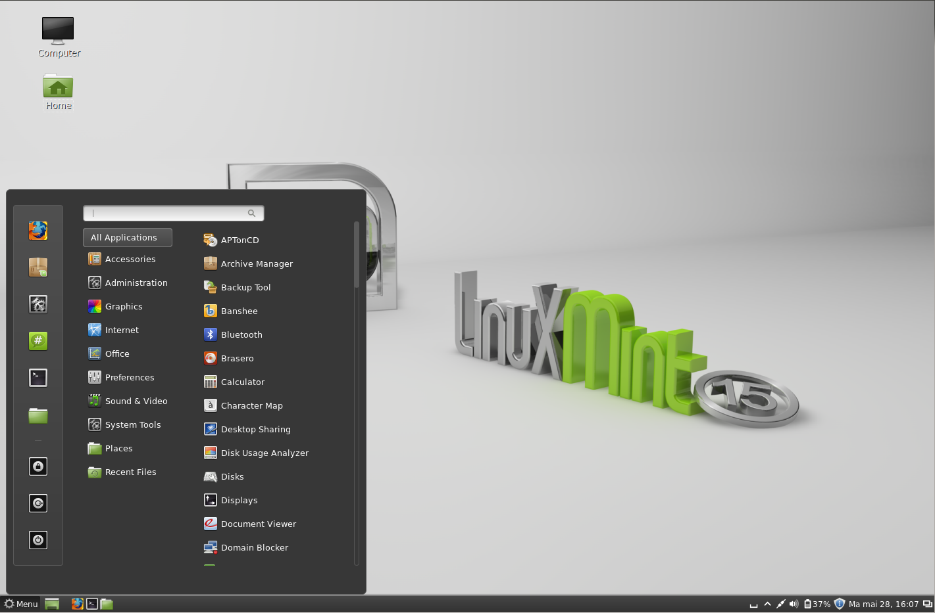Browse the Graphics category

[115, 306]
